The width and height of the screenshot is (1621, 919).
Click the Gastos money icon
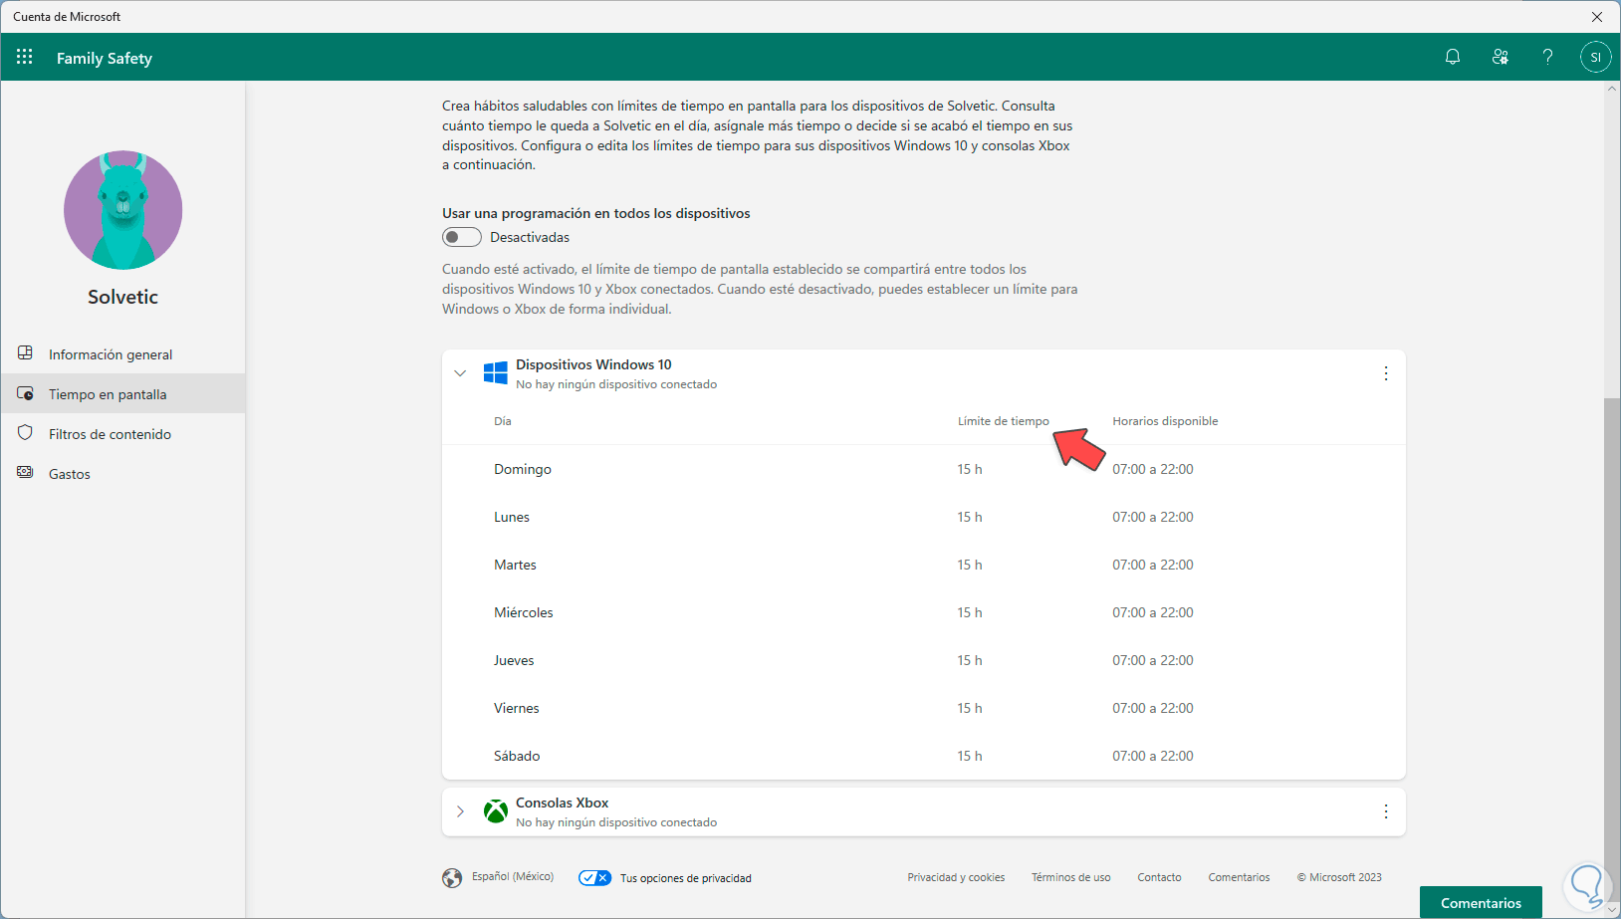pyautogui.click(x=26, y=473)
